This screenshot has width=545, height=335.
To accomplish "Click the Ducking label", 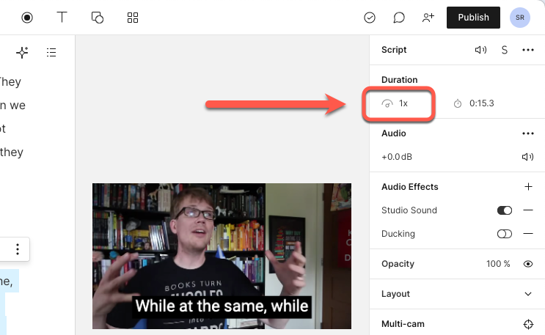I will 398,234.
